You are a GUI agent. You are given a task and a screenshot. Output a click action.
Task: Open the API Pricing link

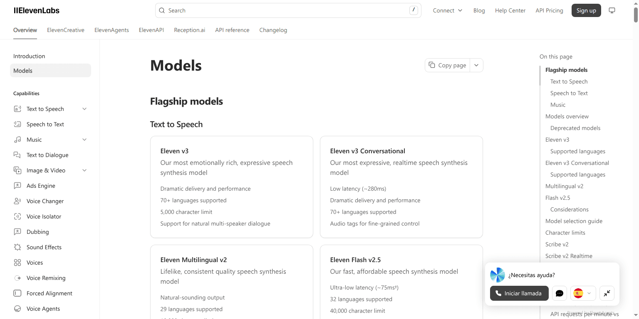coord(549,10)
